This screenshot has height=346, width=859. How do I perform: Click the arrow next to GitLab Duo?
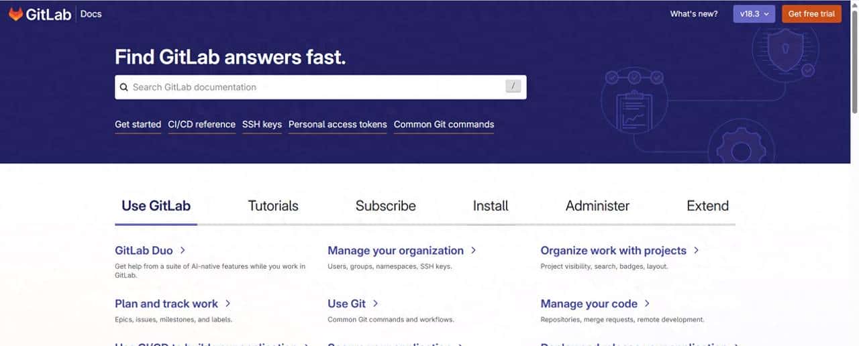click(x=183, y=250)
